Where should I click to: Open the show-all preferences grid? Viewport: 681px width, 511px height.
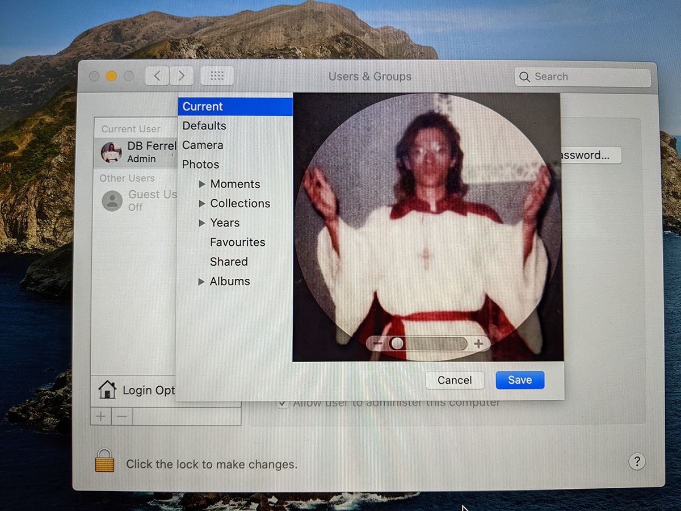point(217,76)
